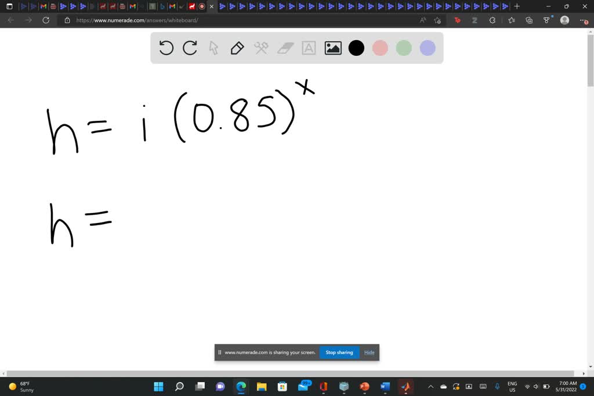Screen dimensions: 594x396
Task: Open Microsoft Store from taskbar
Action: click(x=282, y=387)
